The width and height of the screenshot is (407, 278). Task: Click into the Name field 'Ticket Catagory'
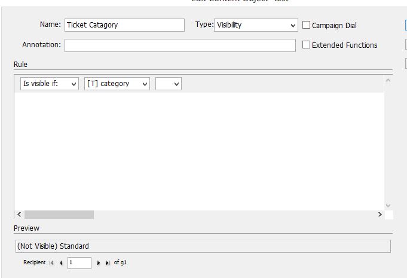[x=124, y=25]
